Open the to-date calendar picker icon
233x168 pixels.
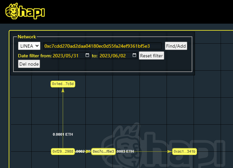pos(134,55)
